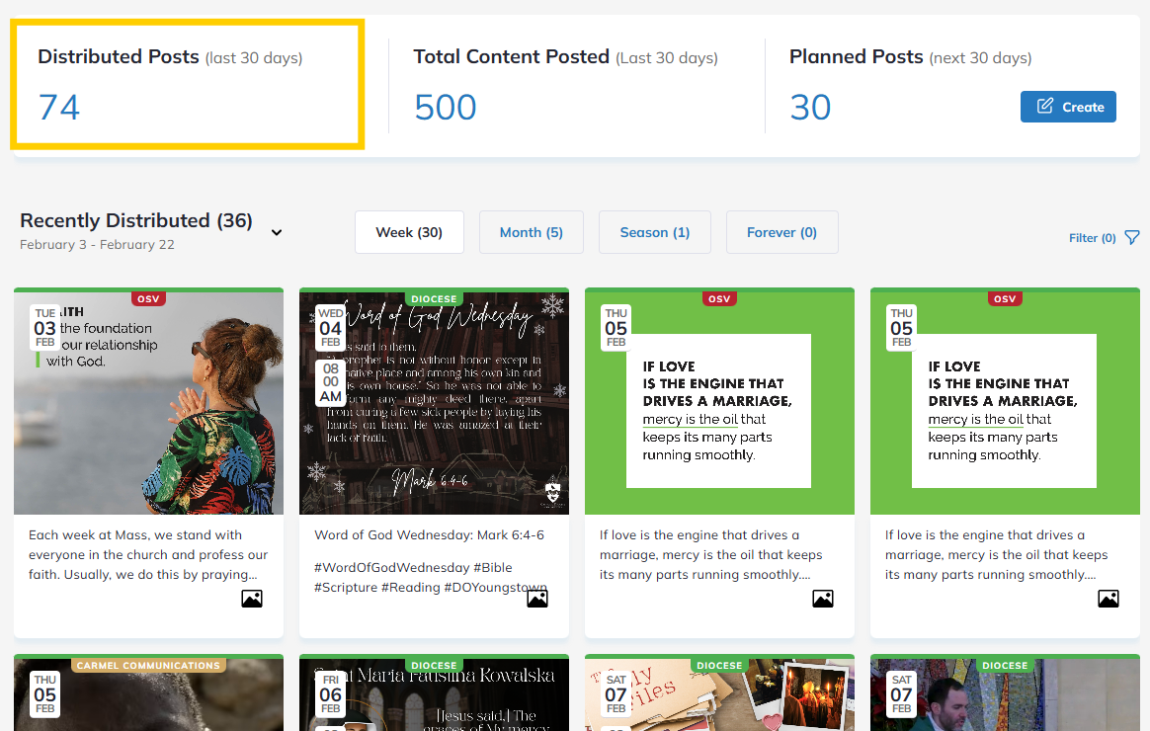Click image icon on Word of God Wednesday card

pos(537,598)
